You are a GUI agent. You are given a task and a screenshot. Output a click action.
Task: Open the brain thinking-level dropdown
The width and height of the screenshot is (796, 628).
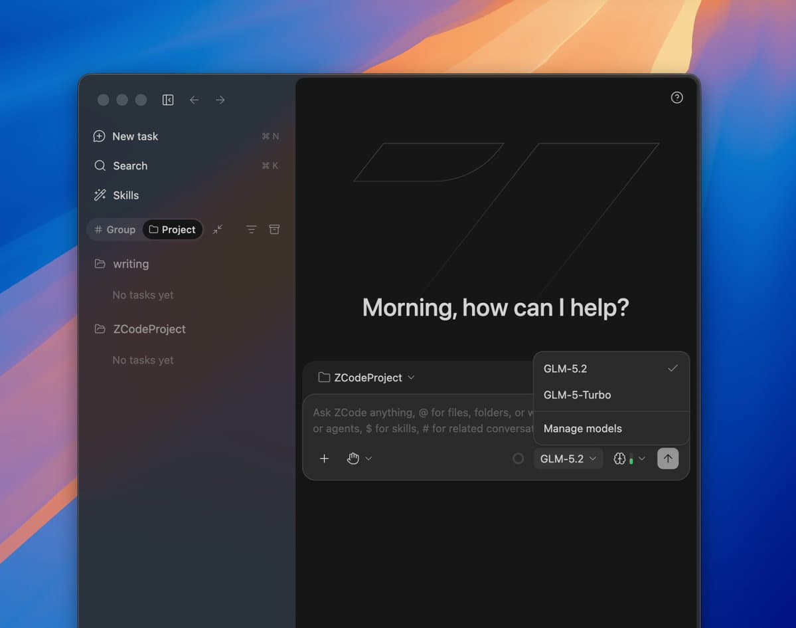[x=629, y=459]
